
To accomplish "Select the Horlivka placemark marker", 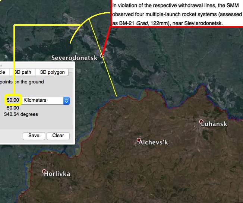I will click(x=45, y=172).
